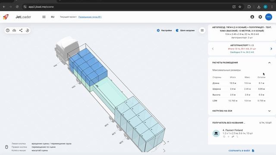Screen dimensions: 276x155
Task: Click the first grey icon under Паллет Finland
Action: point(224,136)
